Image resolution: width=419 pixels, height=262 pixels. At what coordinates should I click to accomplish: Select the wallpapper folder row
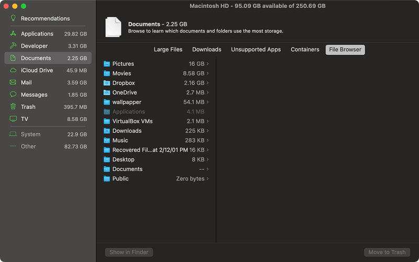click(156, 102)
